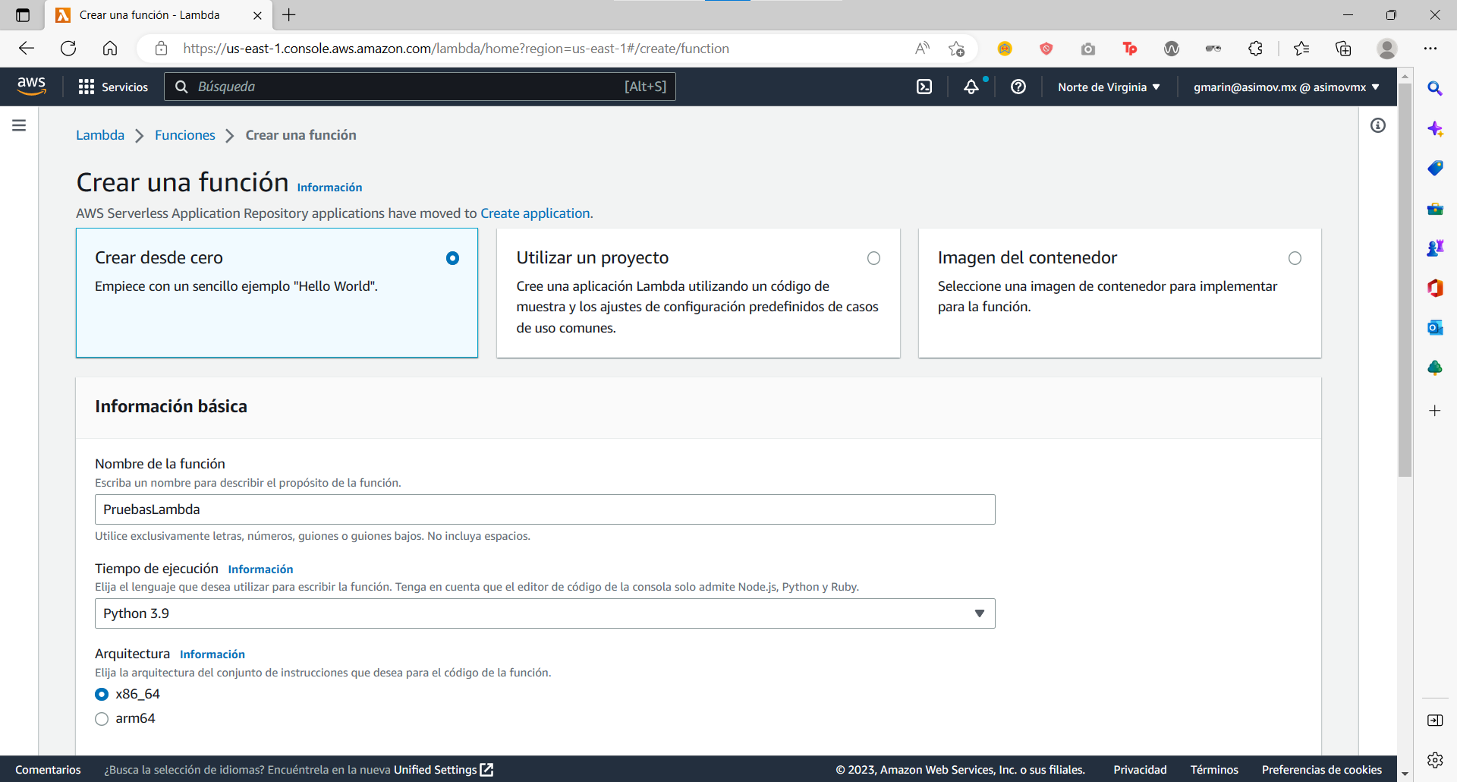1457x782 pixels.
Task: Open the gmarin@asimov.mx account dropdown
Action: pos(1286,87)
